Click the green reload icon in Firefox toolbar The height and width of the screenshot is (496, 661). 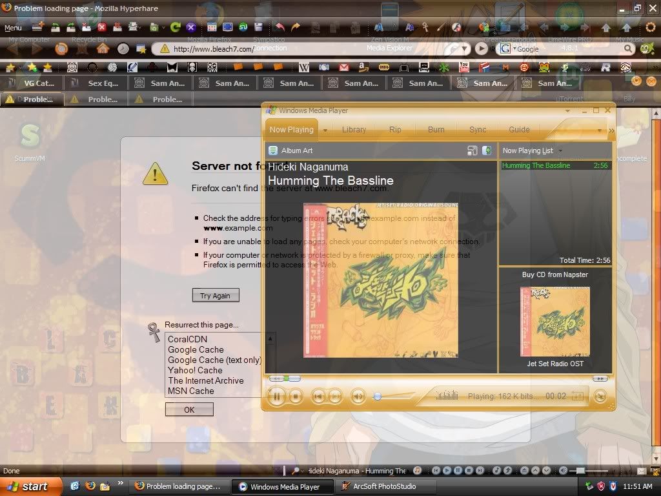point(175,27)
